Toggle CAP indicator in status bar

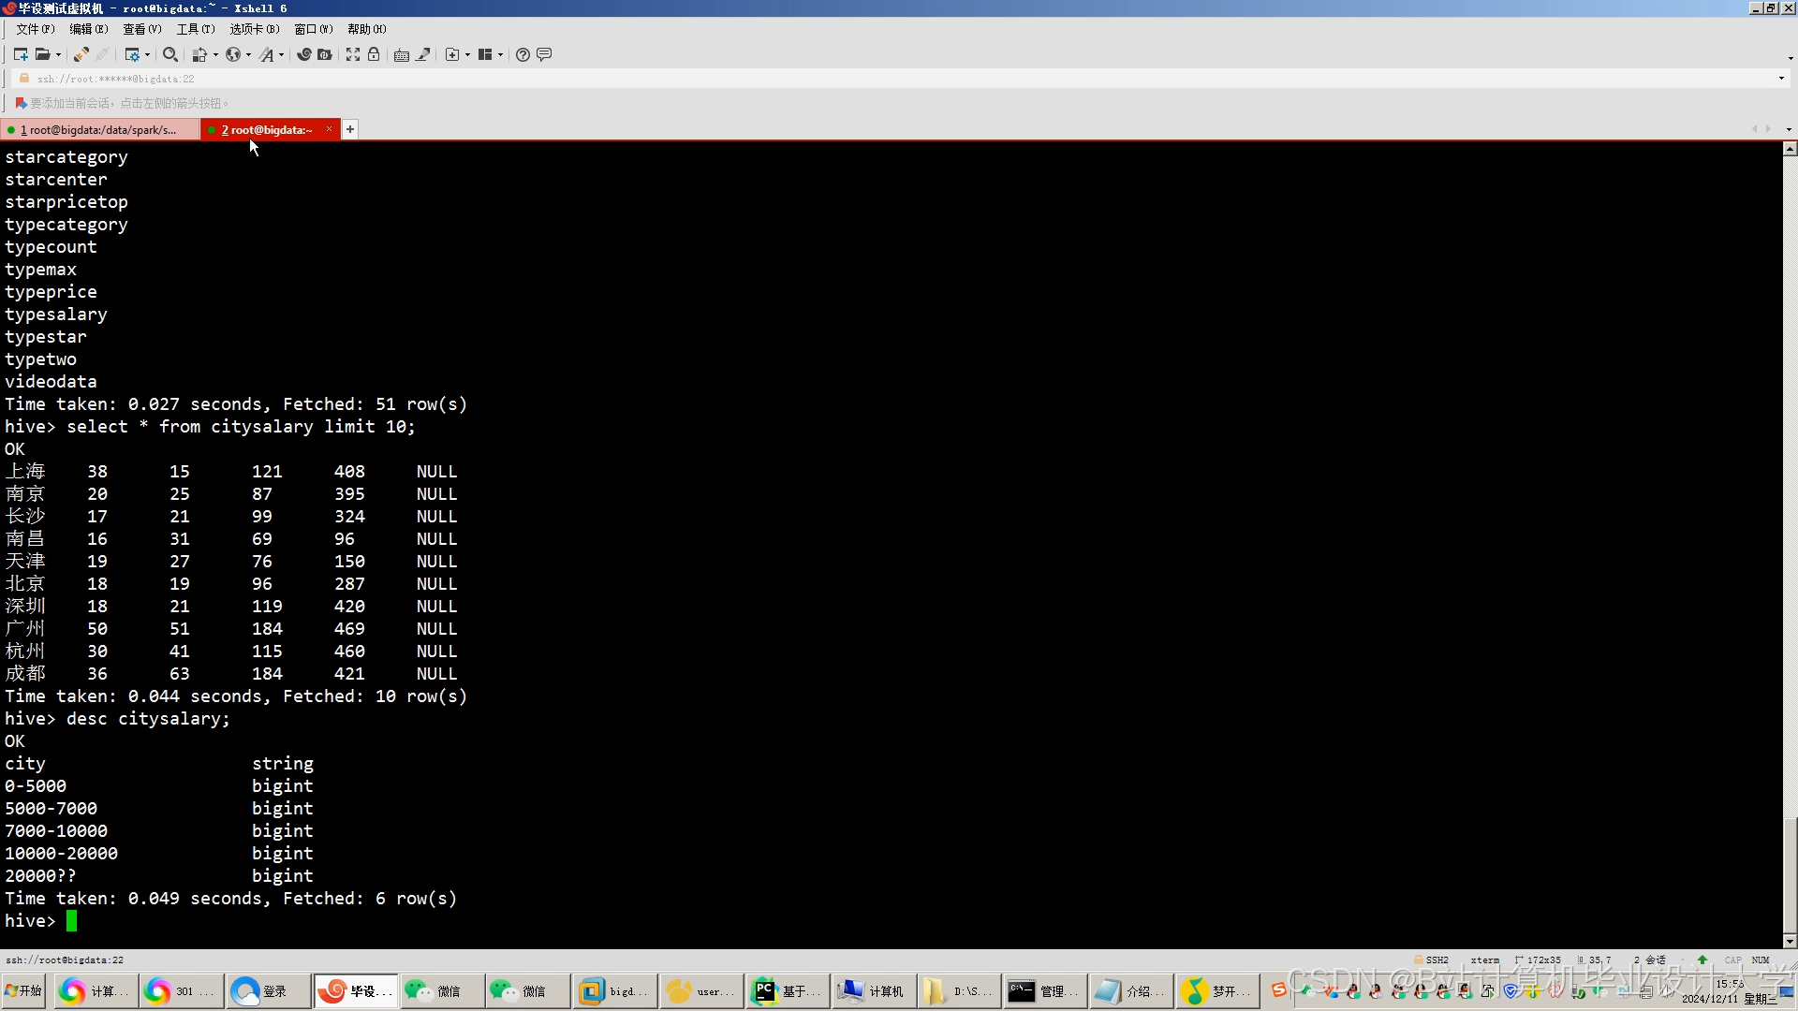coord(1734,960)
